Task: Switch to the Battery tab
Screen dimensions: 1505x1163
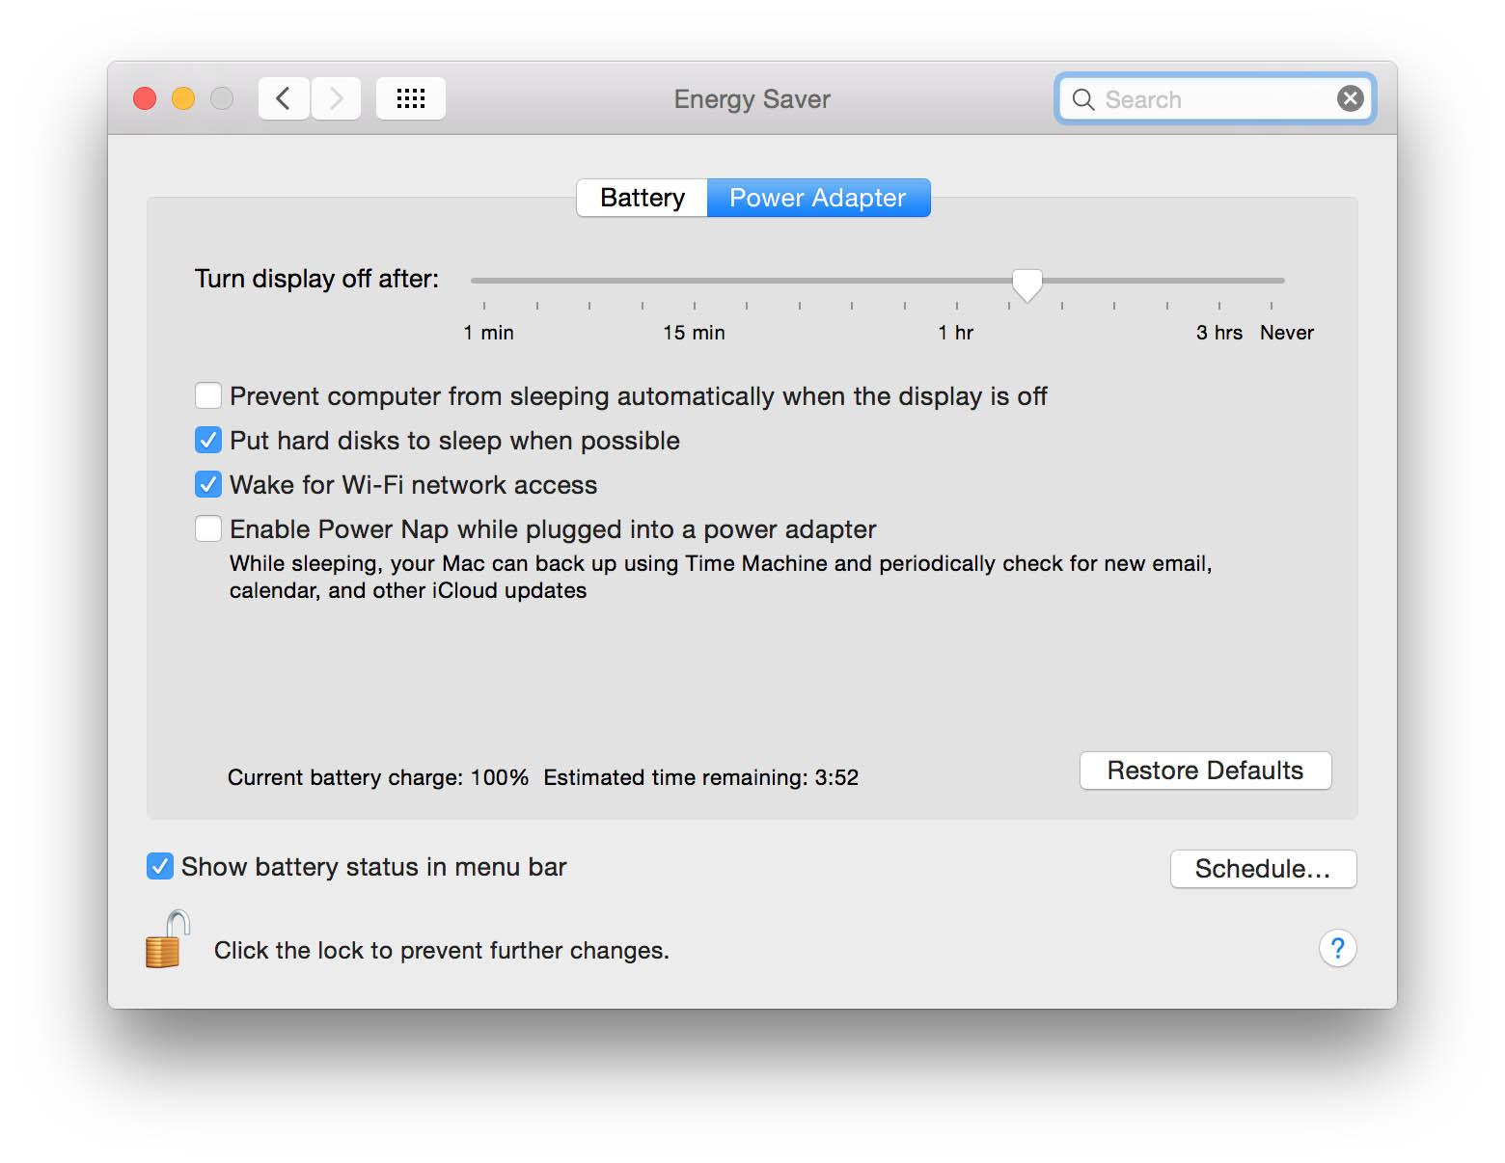Action: pos(643,198)
